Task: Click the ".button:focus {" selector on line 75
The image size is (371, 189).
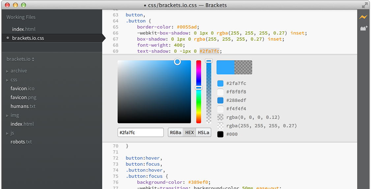Action: point(147,176)
